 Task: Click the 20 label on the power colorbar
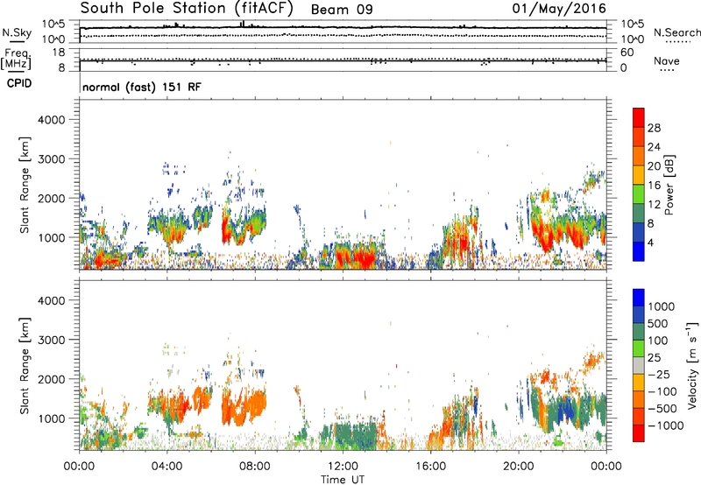point(654,166)
